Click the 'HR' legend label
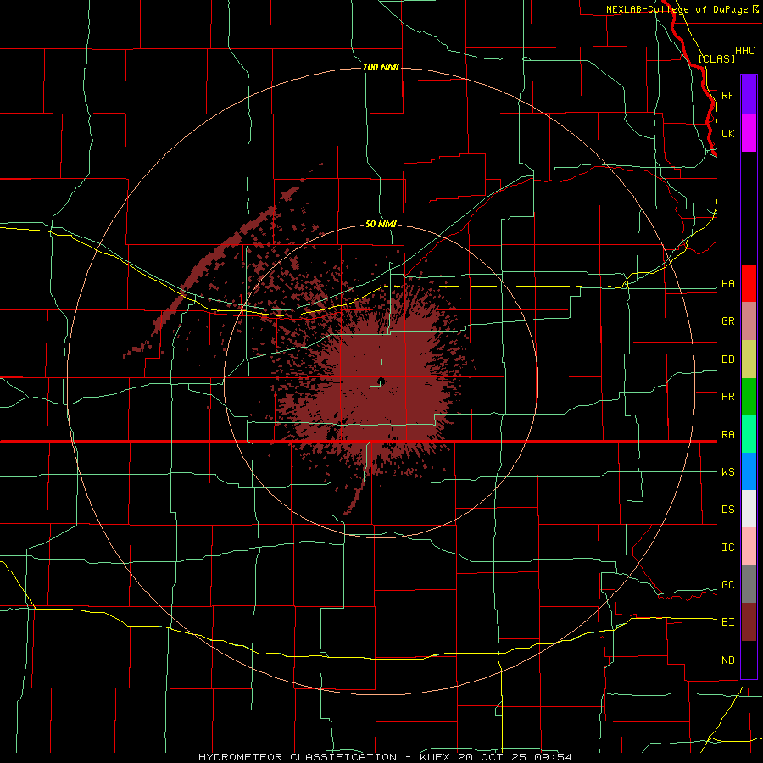Viewport: 763px width, 763px height. pyautogui.click(x=727, y=397)
